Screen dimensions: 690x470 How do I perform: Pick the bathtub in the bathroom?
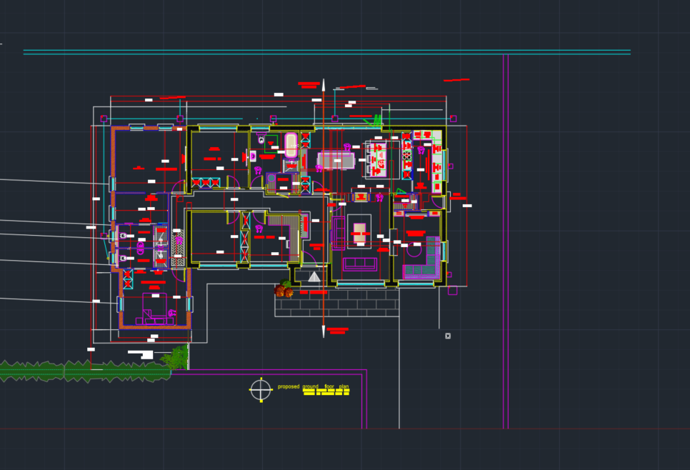[291, 145]
